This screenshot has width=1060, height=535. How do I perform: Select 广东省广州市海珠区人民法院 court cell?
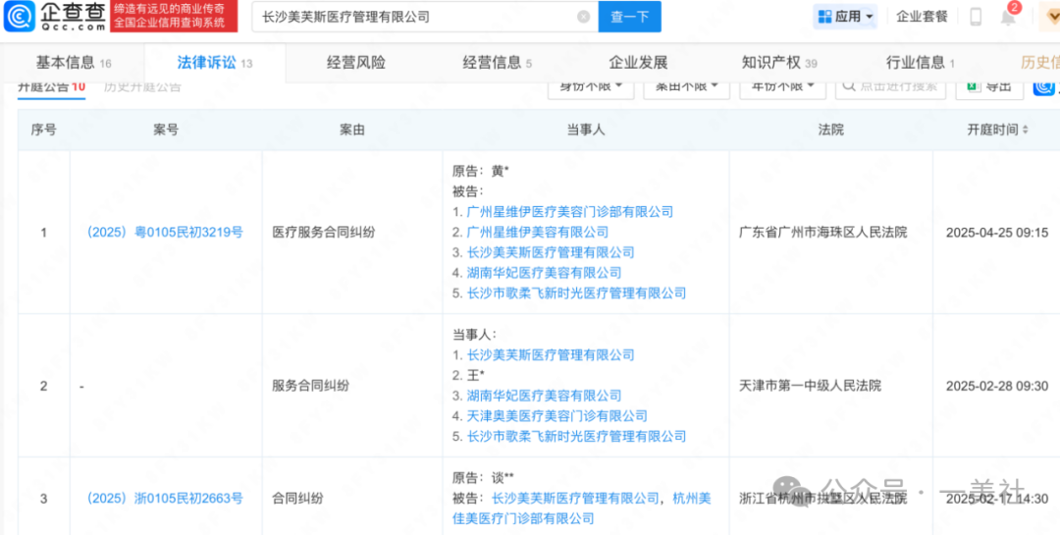823,232
